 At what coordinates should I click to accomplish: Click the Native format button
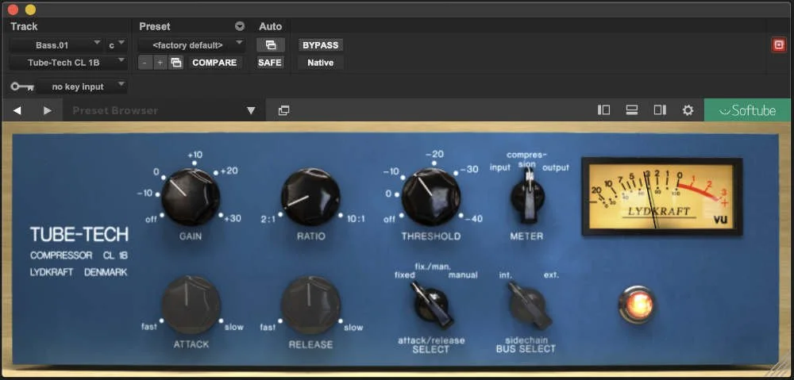(321, 63)
